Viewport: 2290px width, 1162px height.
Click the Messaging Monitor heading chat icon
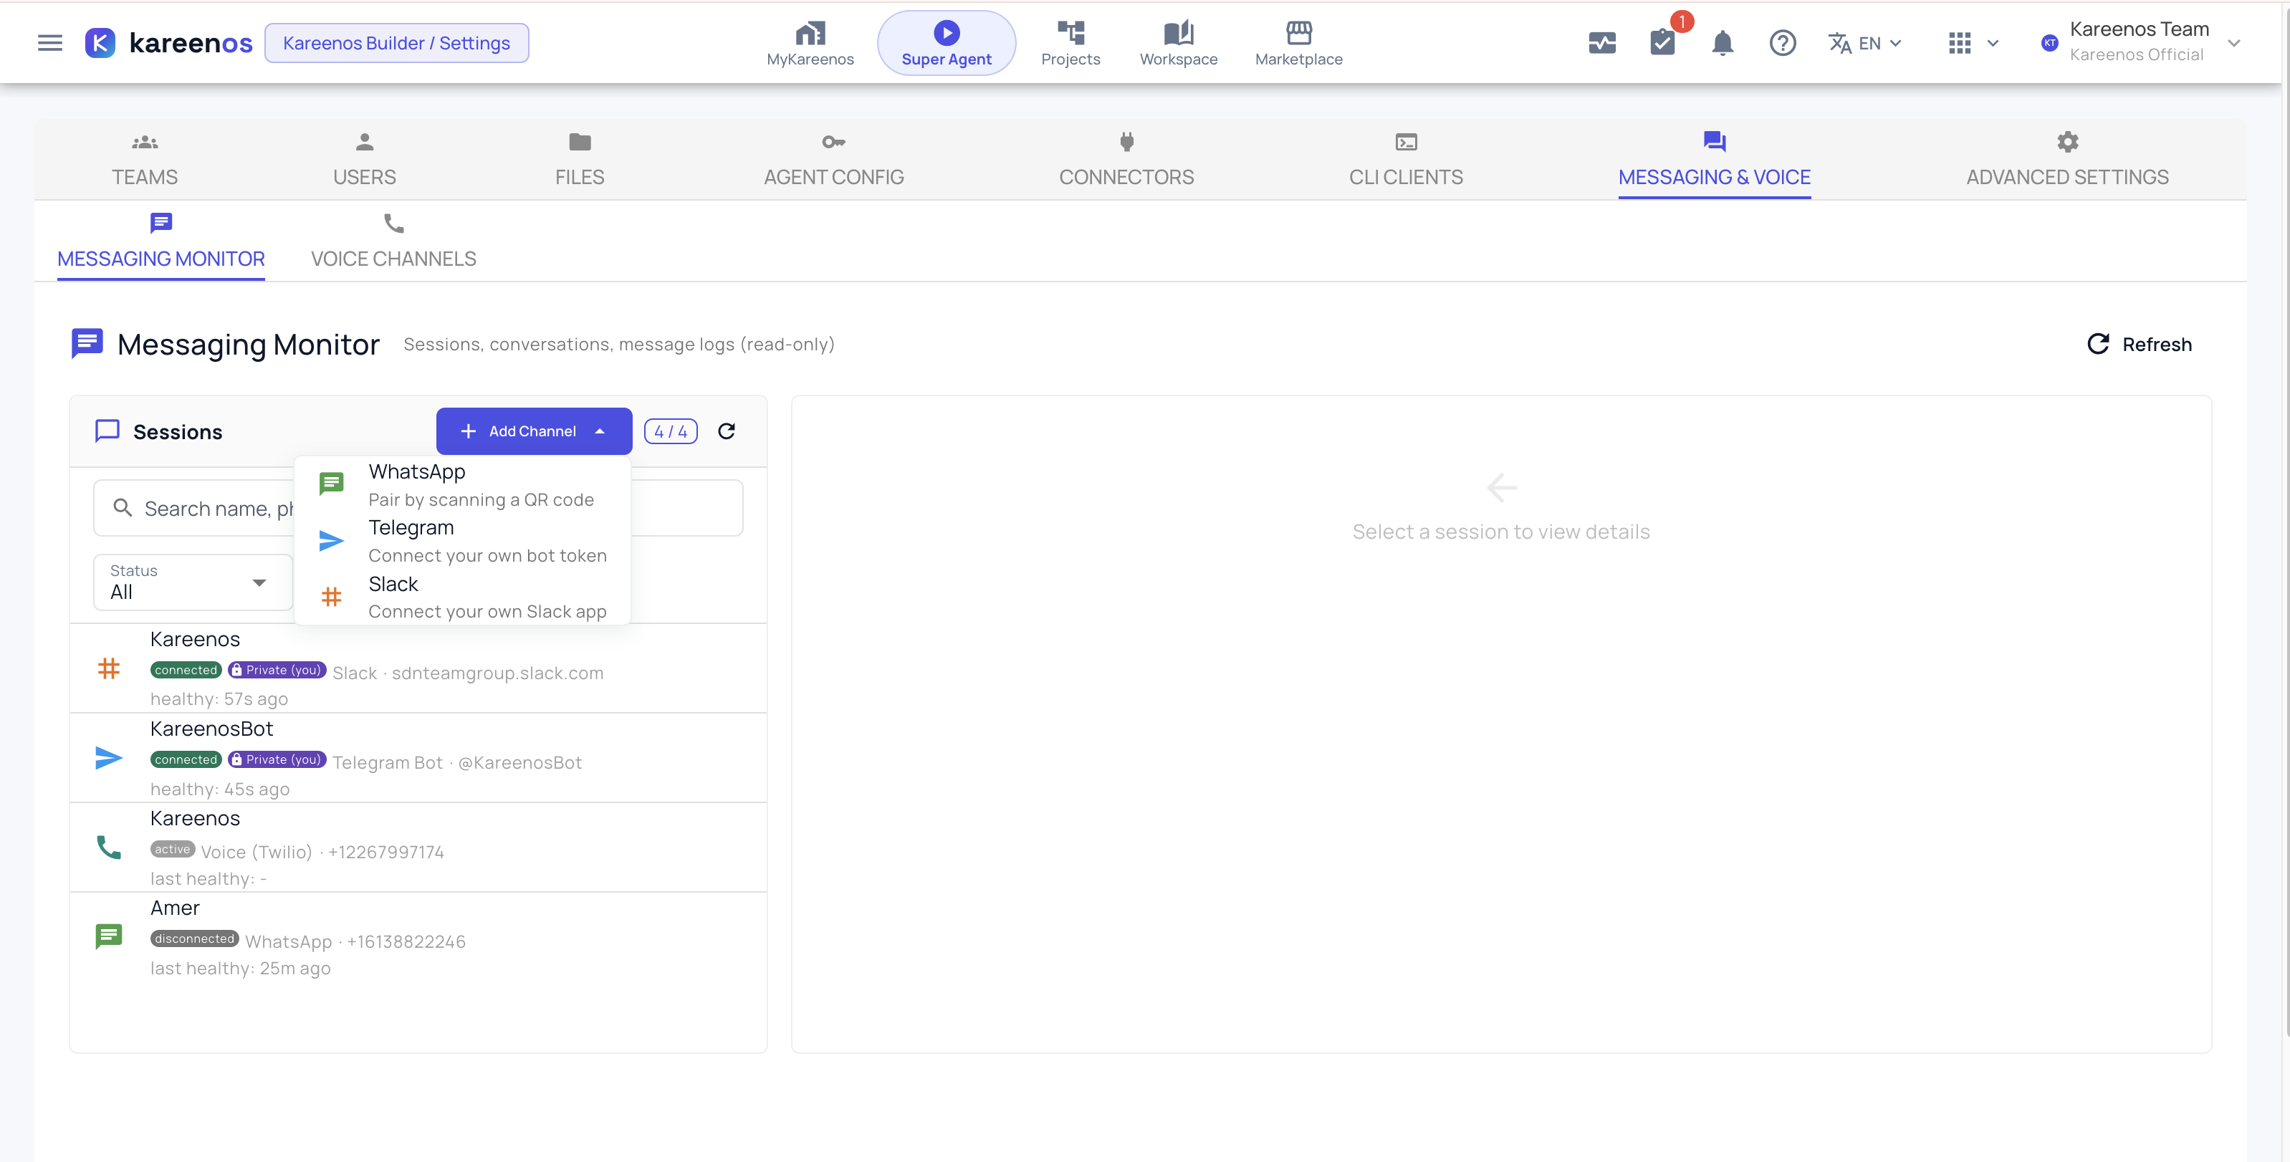tap(87, 343)
